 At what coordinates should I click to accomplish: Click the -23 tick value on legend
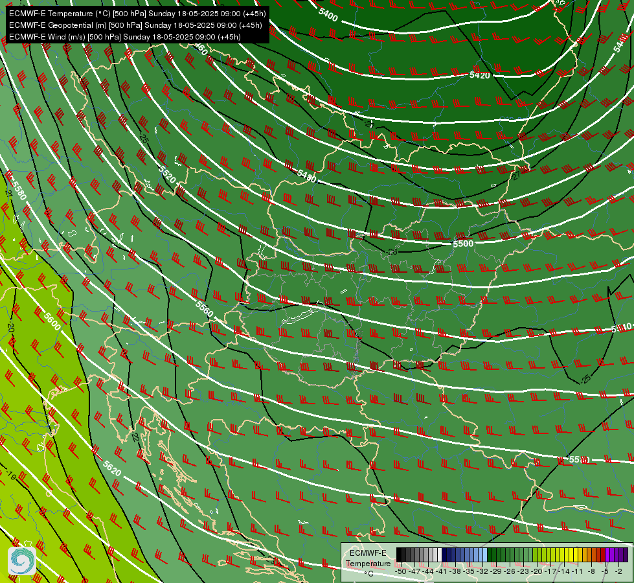click(523, 571)
